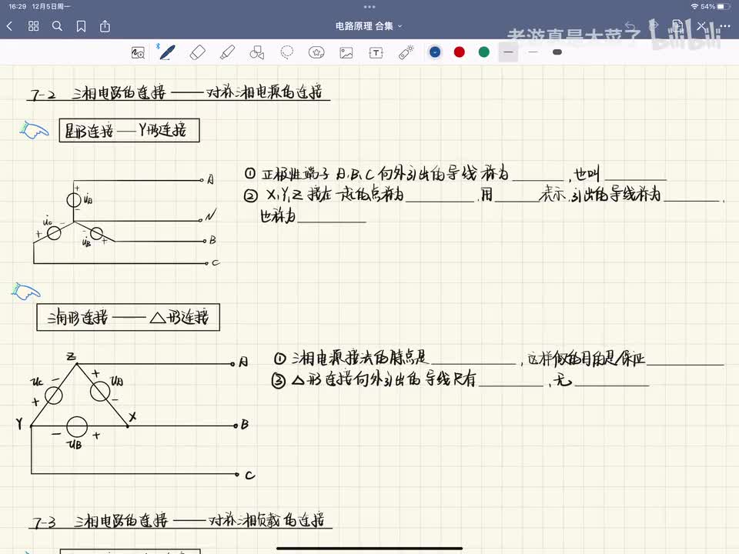This screenshot has height=554, width=739.
Task: Open the more options ellipsis menu
Action: 724,26
